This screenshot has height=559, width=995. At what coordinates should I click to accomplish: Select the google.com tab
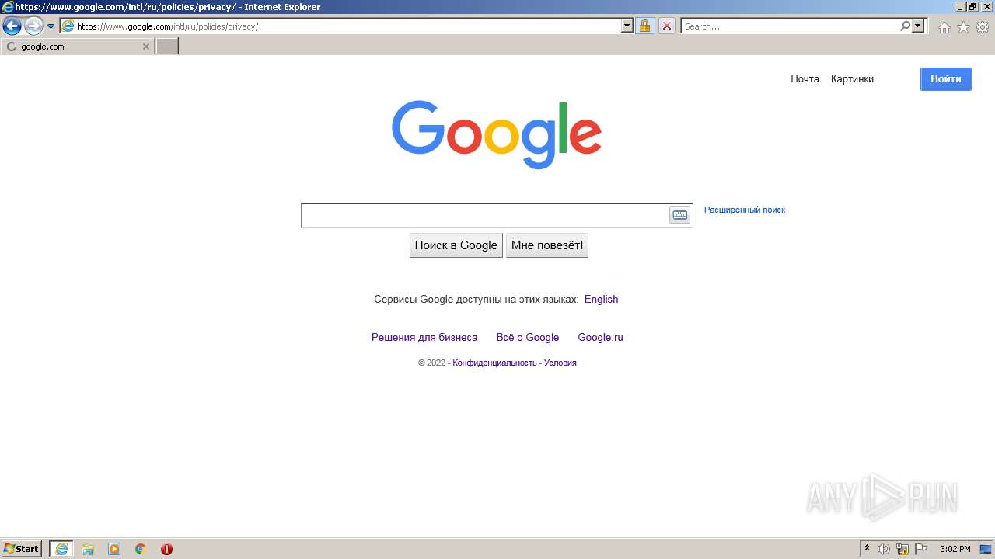point(77,47)
